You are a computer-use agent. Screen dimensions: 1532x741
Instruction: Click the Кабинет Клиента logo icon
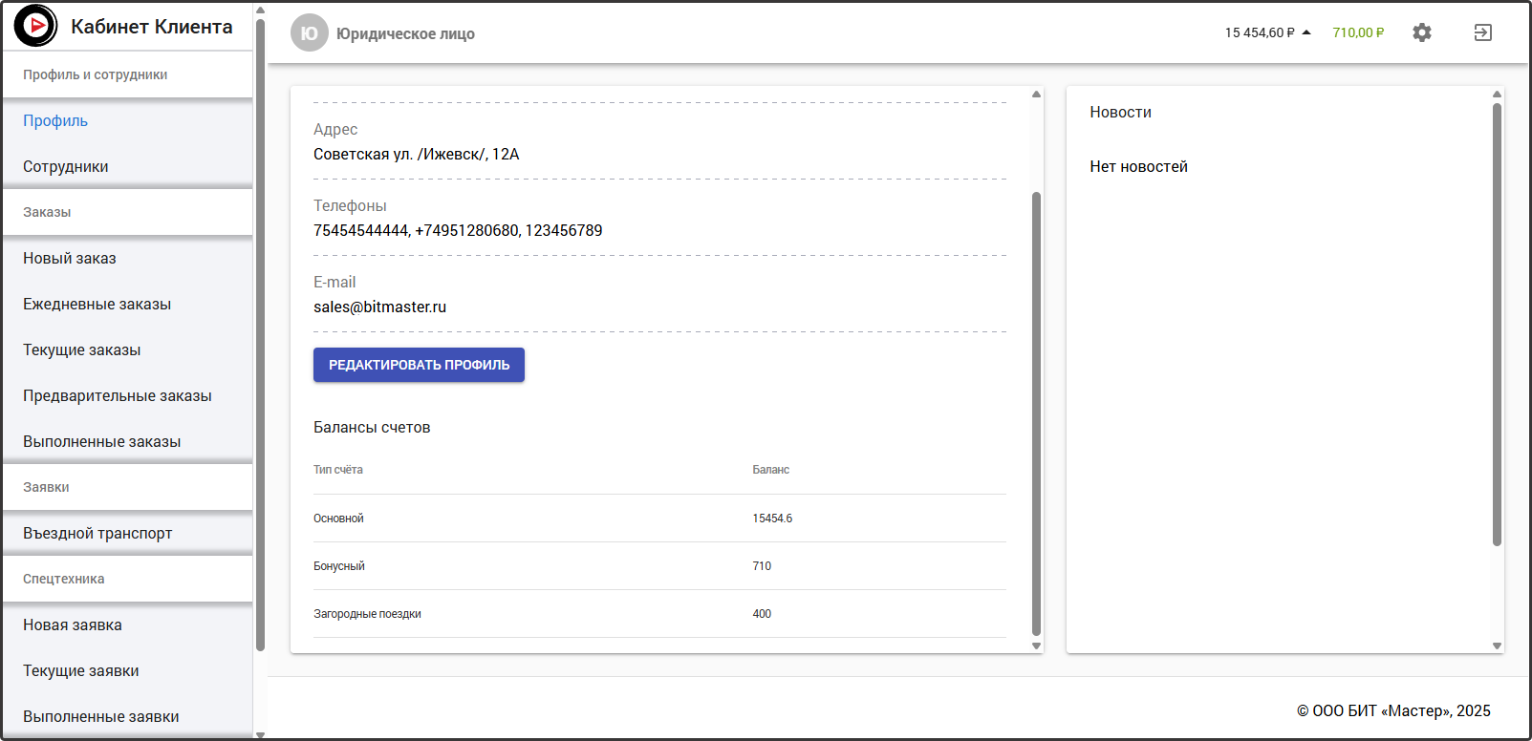(x=35, y=26)
